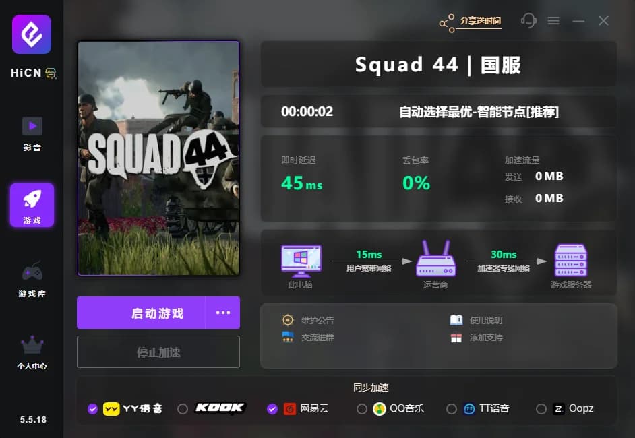Select the 自动选择最优-智能节点 node selector
Viewport: 635px width, 438px height.
[479, 112]
